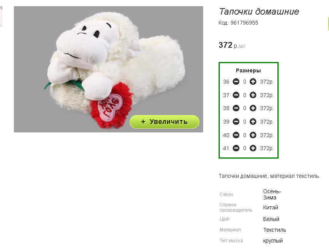329x251 pixels.
Task: Click minus icon for size 38
Action: tap(236, 108)
